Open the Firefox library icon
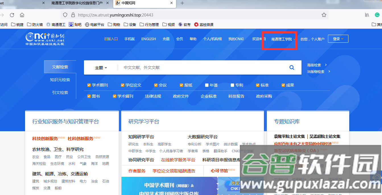 367,15
